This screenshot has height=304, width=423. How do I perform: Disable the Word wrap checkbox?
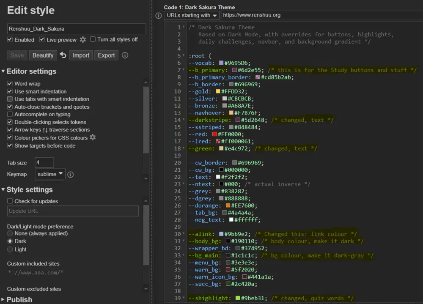tap(10, 84)
